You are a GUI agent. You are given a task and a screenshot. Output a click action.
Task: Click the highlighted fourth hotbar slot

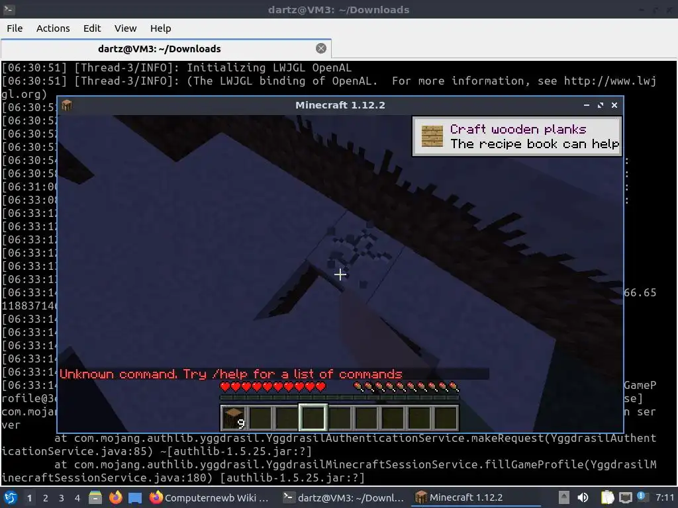pos(313,417)
